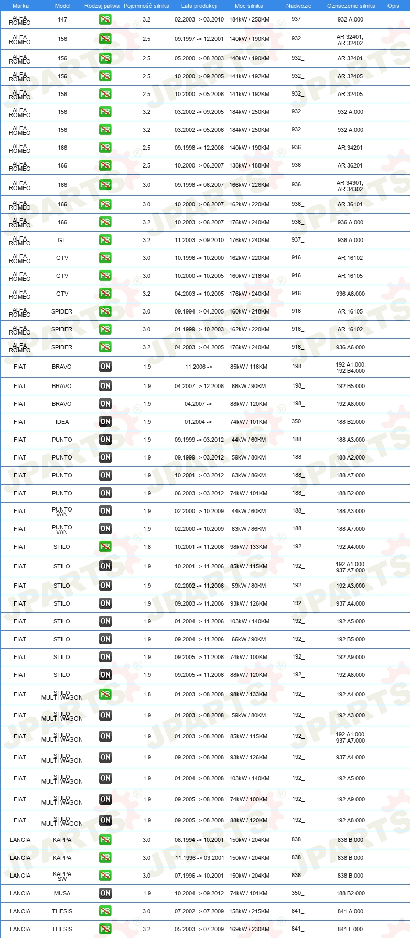Click the 'Rodzaj paliwa' column header
This screenshot has width=410, height=938.
click(102, 6)
